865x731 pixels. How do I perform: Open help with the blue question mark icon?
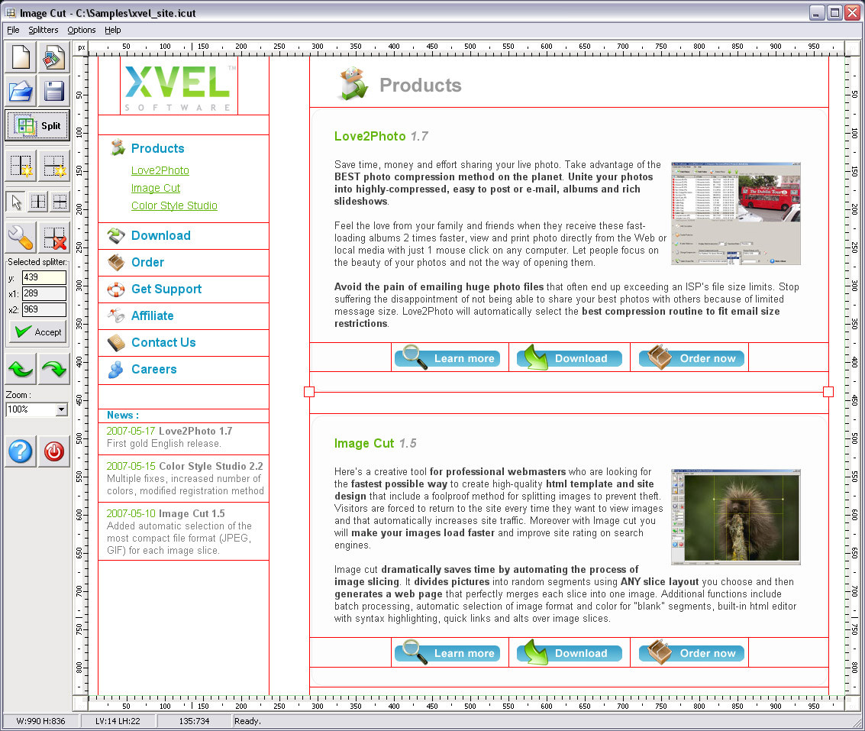coord(21,451)
